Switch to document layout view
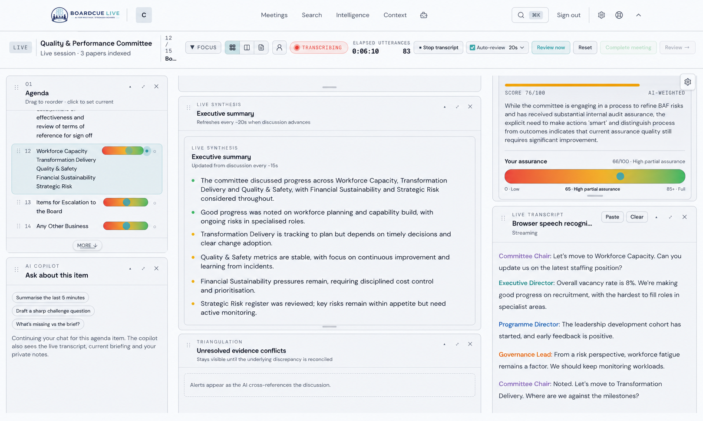This screenshot has width=703, height=421. point(261,47)
